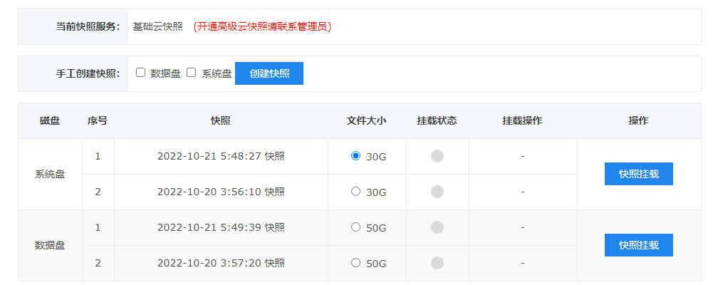The width and height of the screenshot is (713, 285).
Task: Click the 系统盘 disk cell in table
Action: coord(50,174)
